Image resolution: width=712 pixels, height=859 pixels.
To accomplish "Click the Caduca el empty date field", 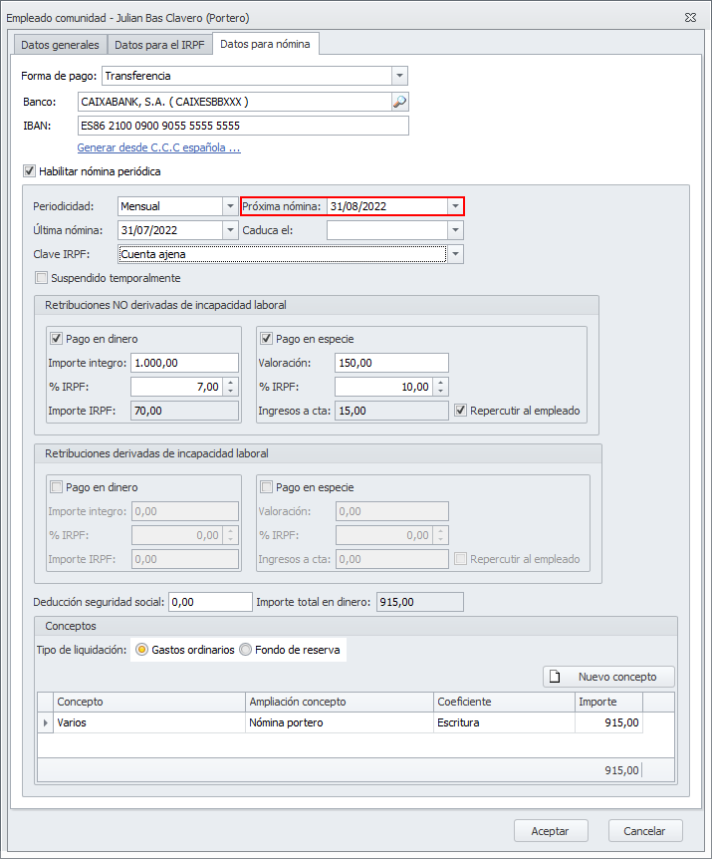I will (x=387, y=230).
